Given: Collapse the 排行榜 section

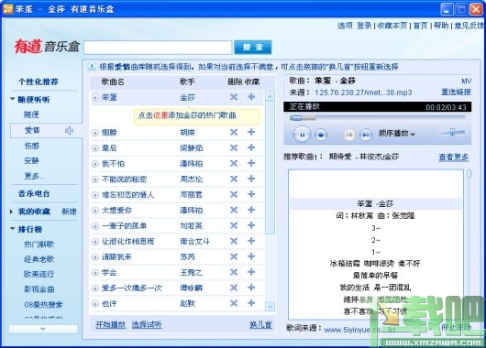Looking at the screenshot, I should click(13, 229).
